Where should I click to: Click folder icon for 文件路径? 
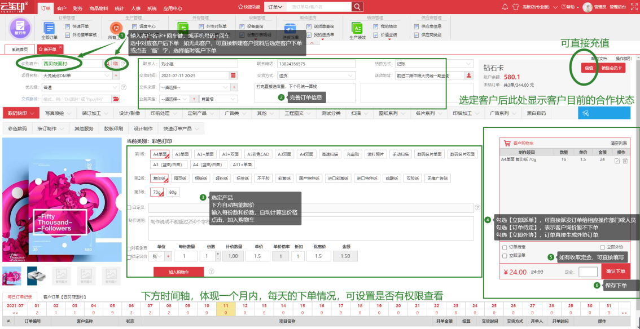click(116, 99)
